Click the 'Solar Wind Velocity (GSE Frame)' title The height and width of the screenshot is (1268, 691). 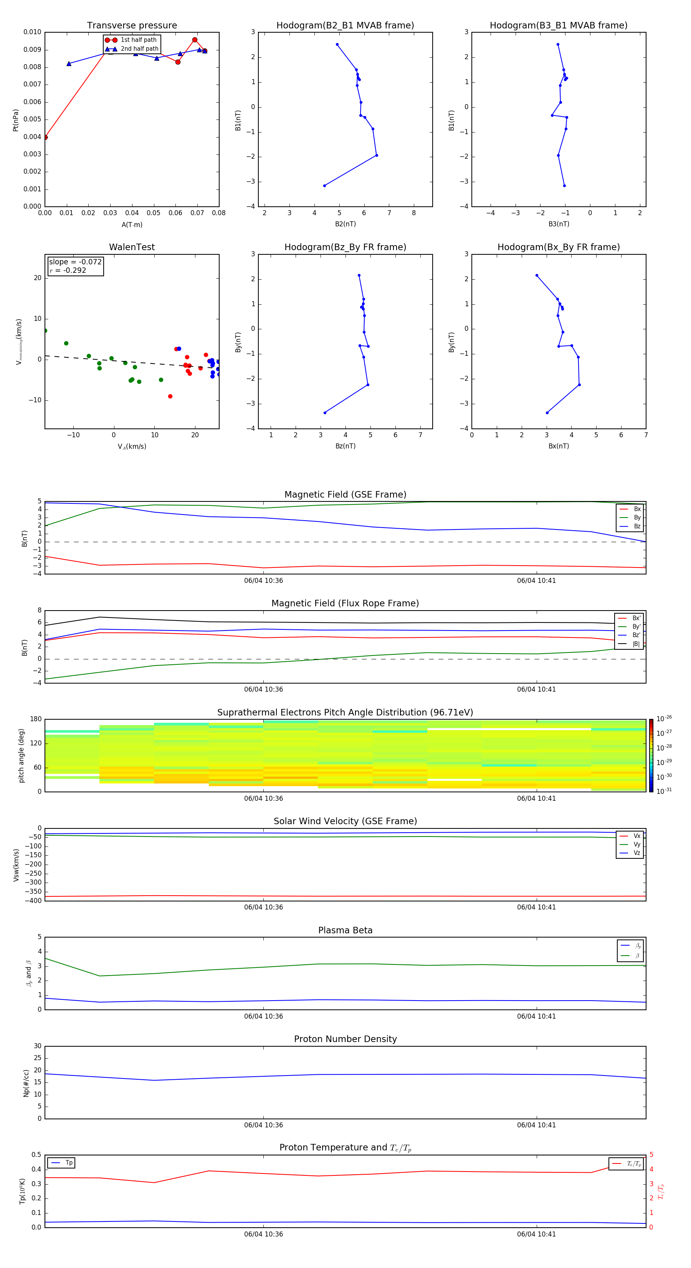pos(345,822)
